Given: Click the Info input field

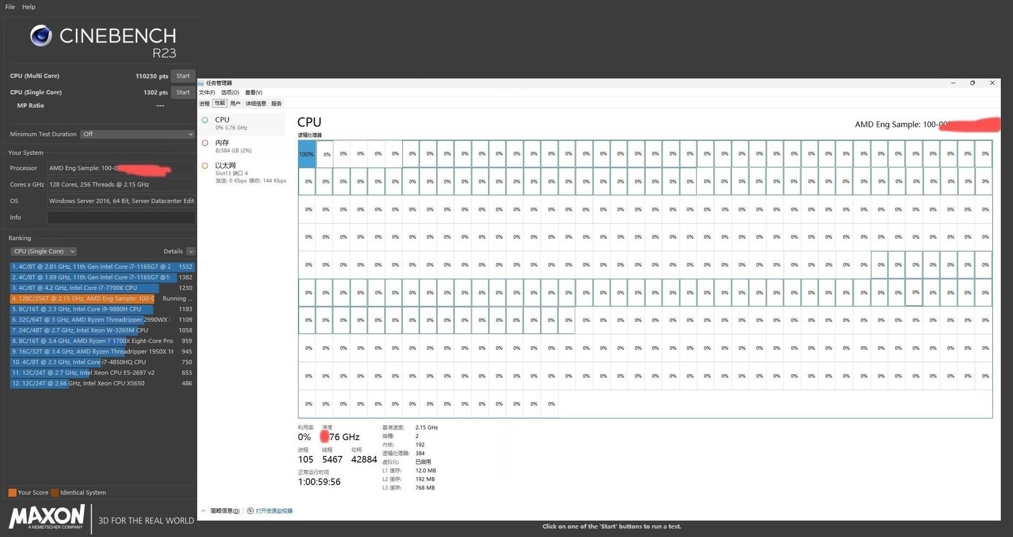Looking at the screenshot, I should pyautogui.click(x=121, y=217).
